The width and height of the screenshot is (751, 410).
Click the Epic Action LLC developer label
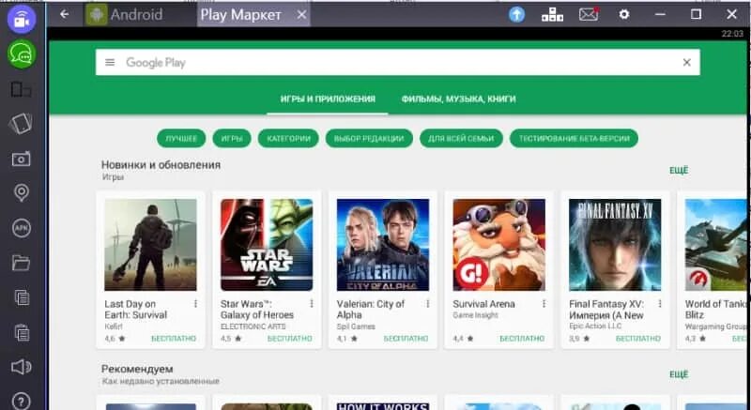coord(595,326)
